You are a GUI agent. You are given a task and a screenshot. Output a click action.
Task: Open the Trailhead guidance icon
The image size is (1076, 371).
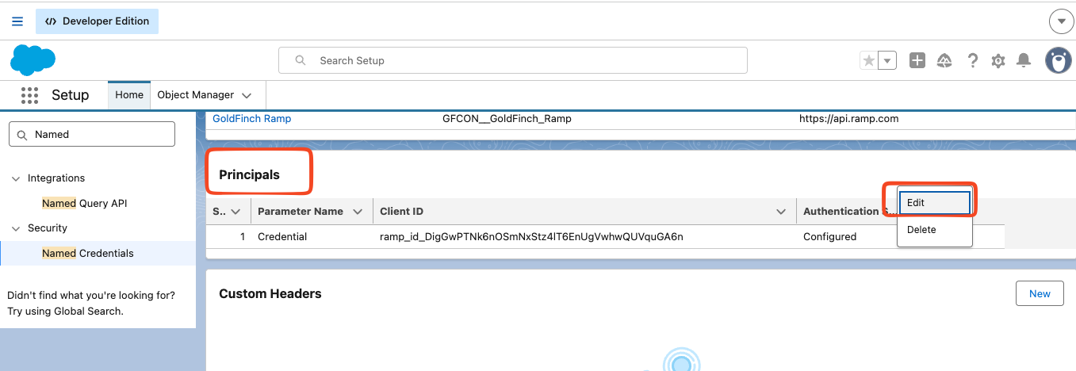coord(944,60)
